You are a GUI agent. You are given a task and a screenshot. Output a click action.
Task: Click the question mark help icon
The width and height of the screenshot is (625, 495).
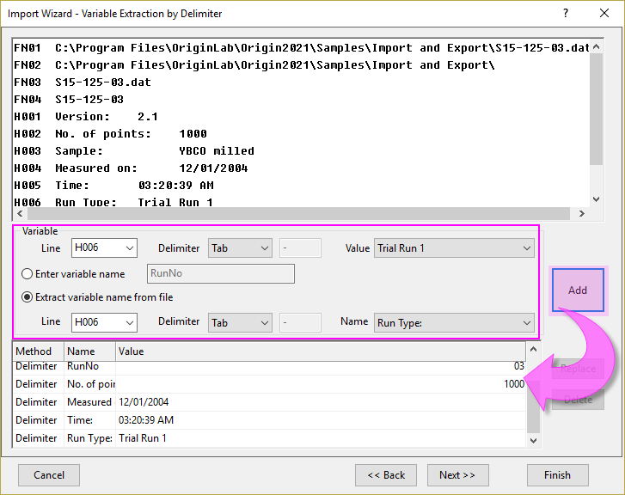pyautogui.click(x=565, y=13)
